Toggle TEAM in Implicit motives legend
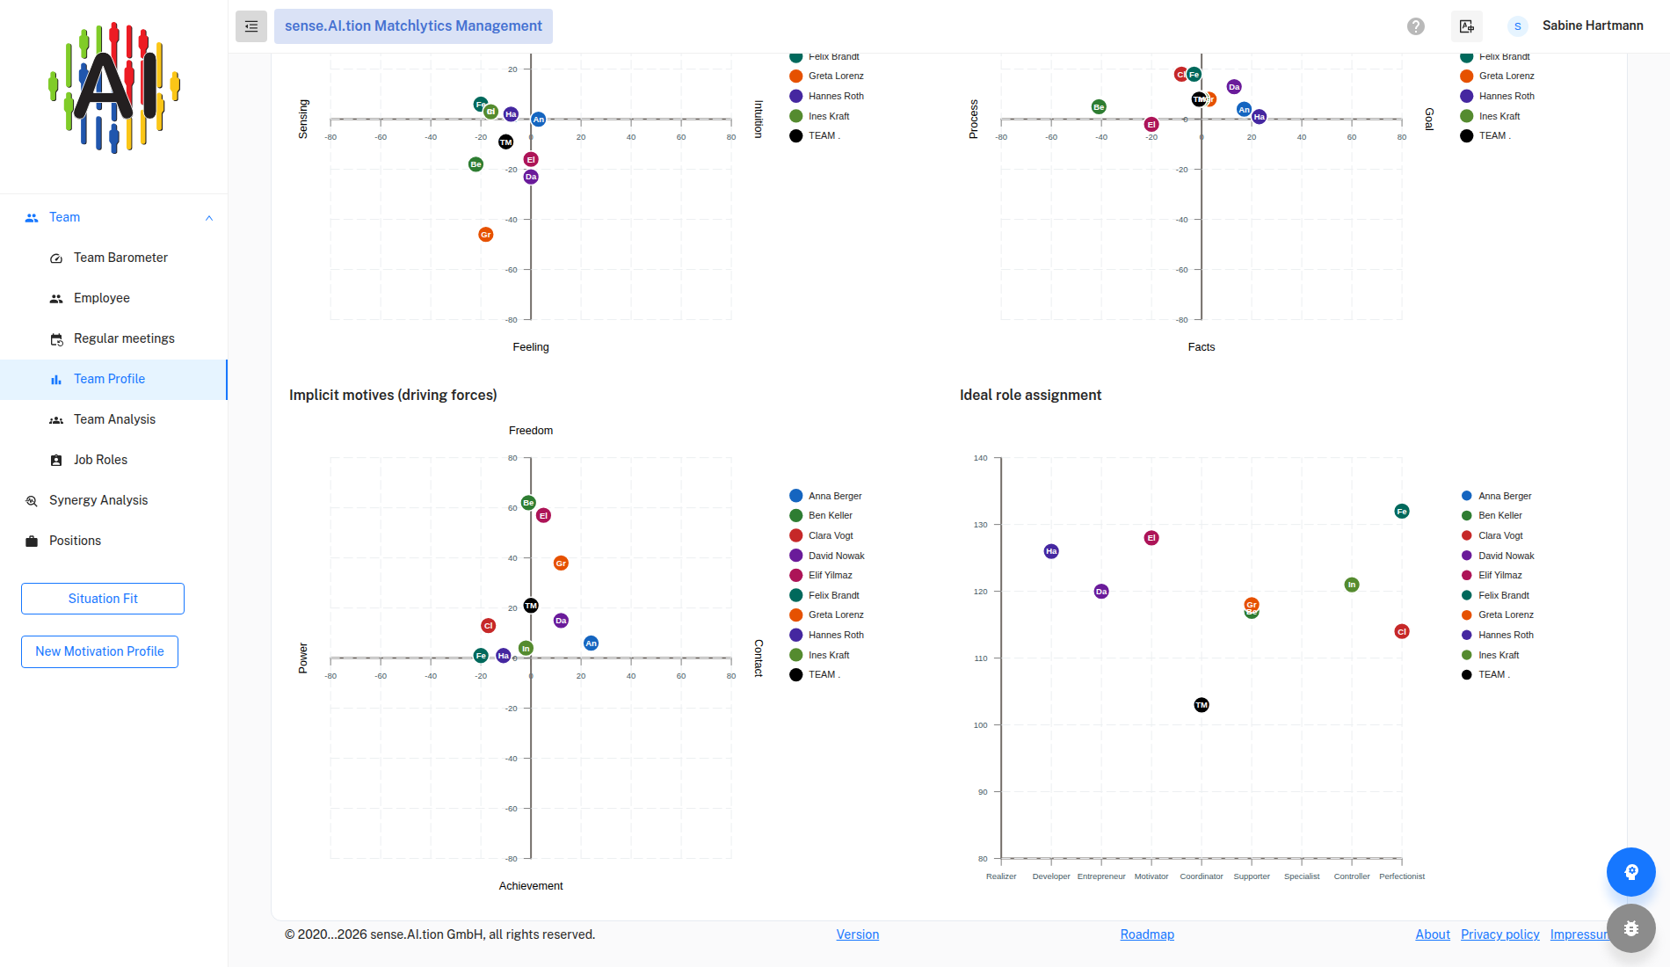This screenshot has height=967, width=1670. (814, 674)
